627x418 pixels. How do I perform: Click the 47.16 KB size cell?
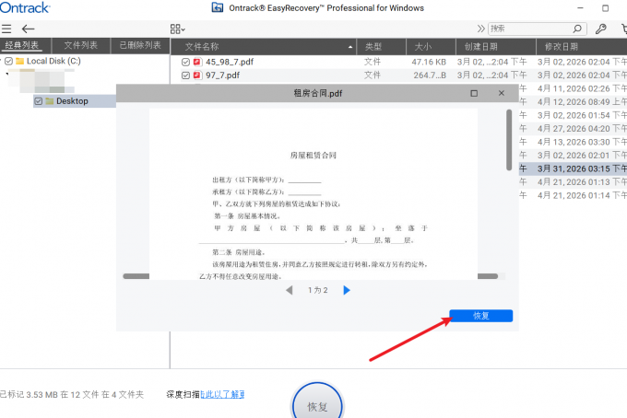(x=429, y=62)
